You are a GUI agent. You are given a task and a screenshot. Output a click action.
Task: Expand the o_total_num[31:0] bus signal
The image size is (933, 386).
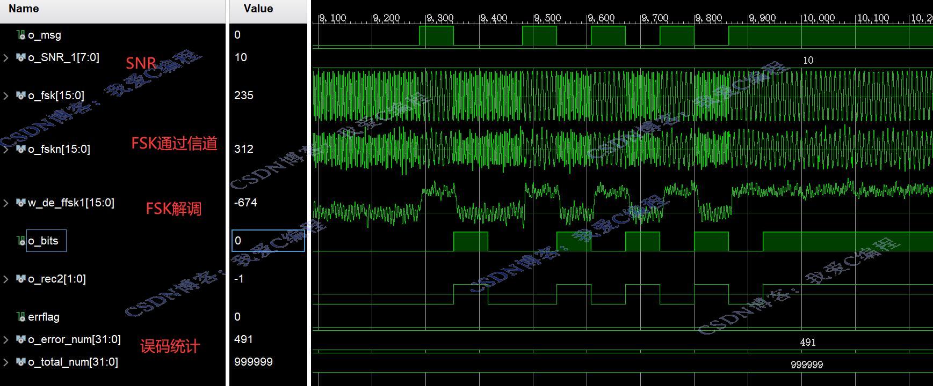coord(6,362)
